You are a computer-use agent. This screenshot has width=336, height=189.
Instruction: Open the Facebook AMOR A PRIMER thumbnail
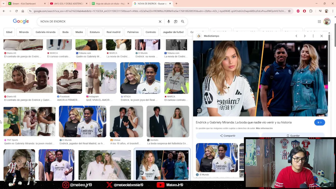[x=69, y=78]
